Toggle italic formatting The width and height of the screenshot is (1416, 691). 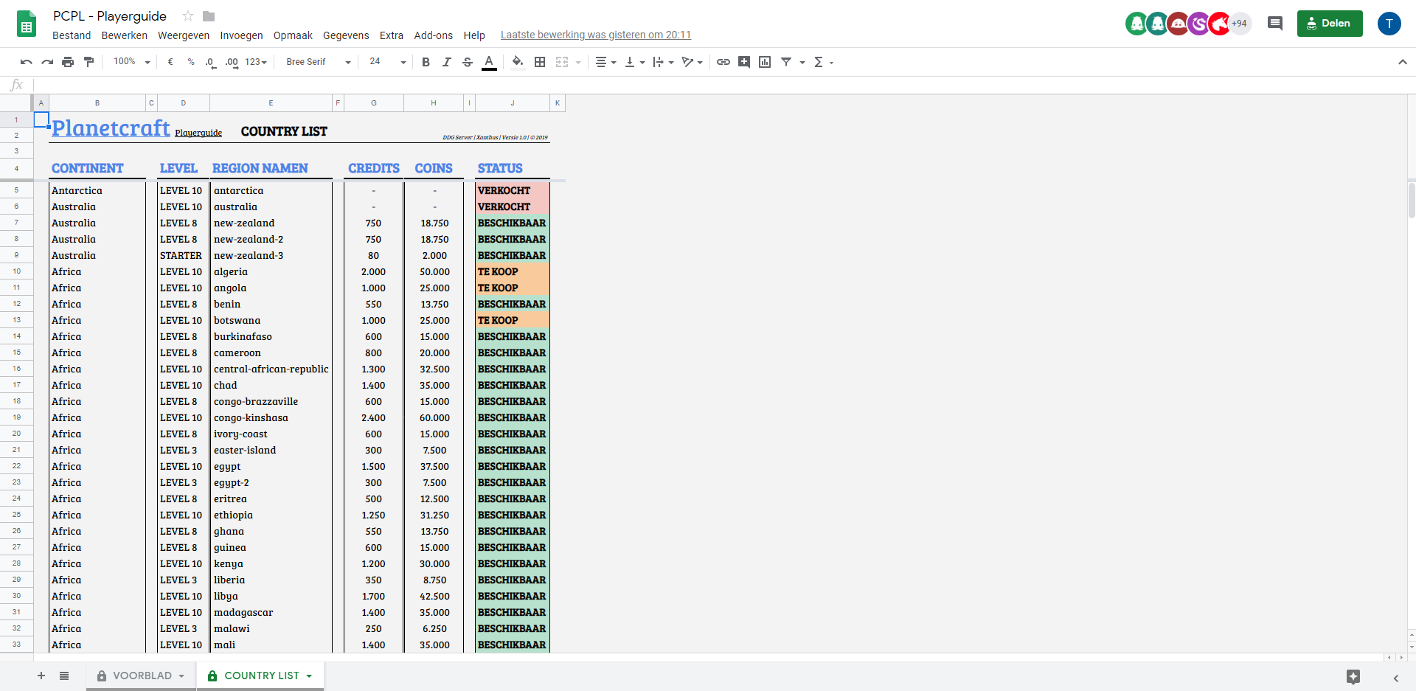click(446, 62)
